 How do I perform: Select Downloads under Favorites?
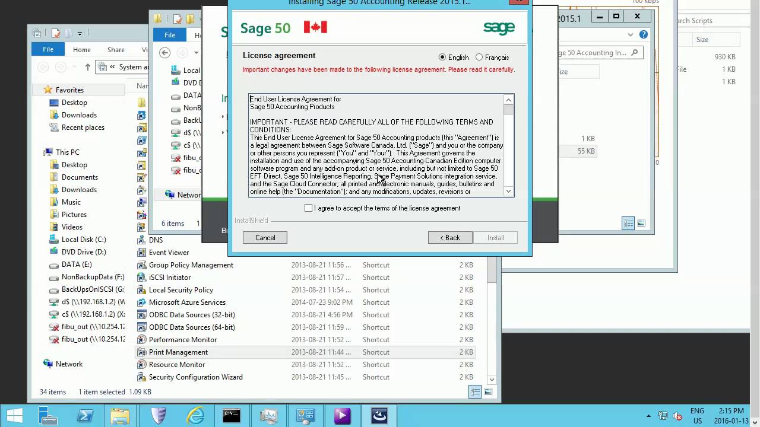tap(79, 115)
